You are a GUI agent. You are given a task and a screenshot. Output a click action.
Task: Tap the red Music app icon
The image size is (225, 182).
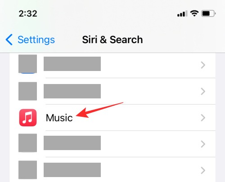[x=28, y=118]
